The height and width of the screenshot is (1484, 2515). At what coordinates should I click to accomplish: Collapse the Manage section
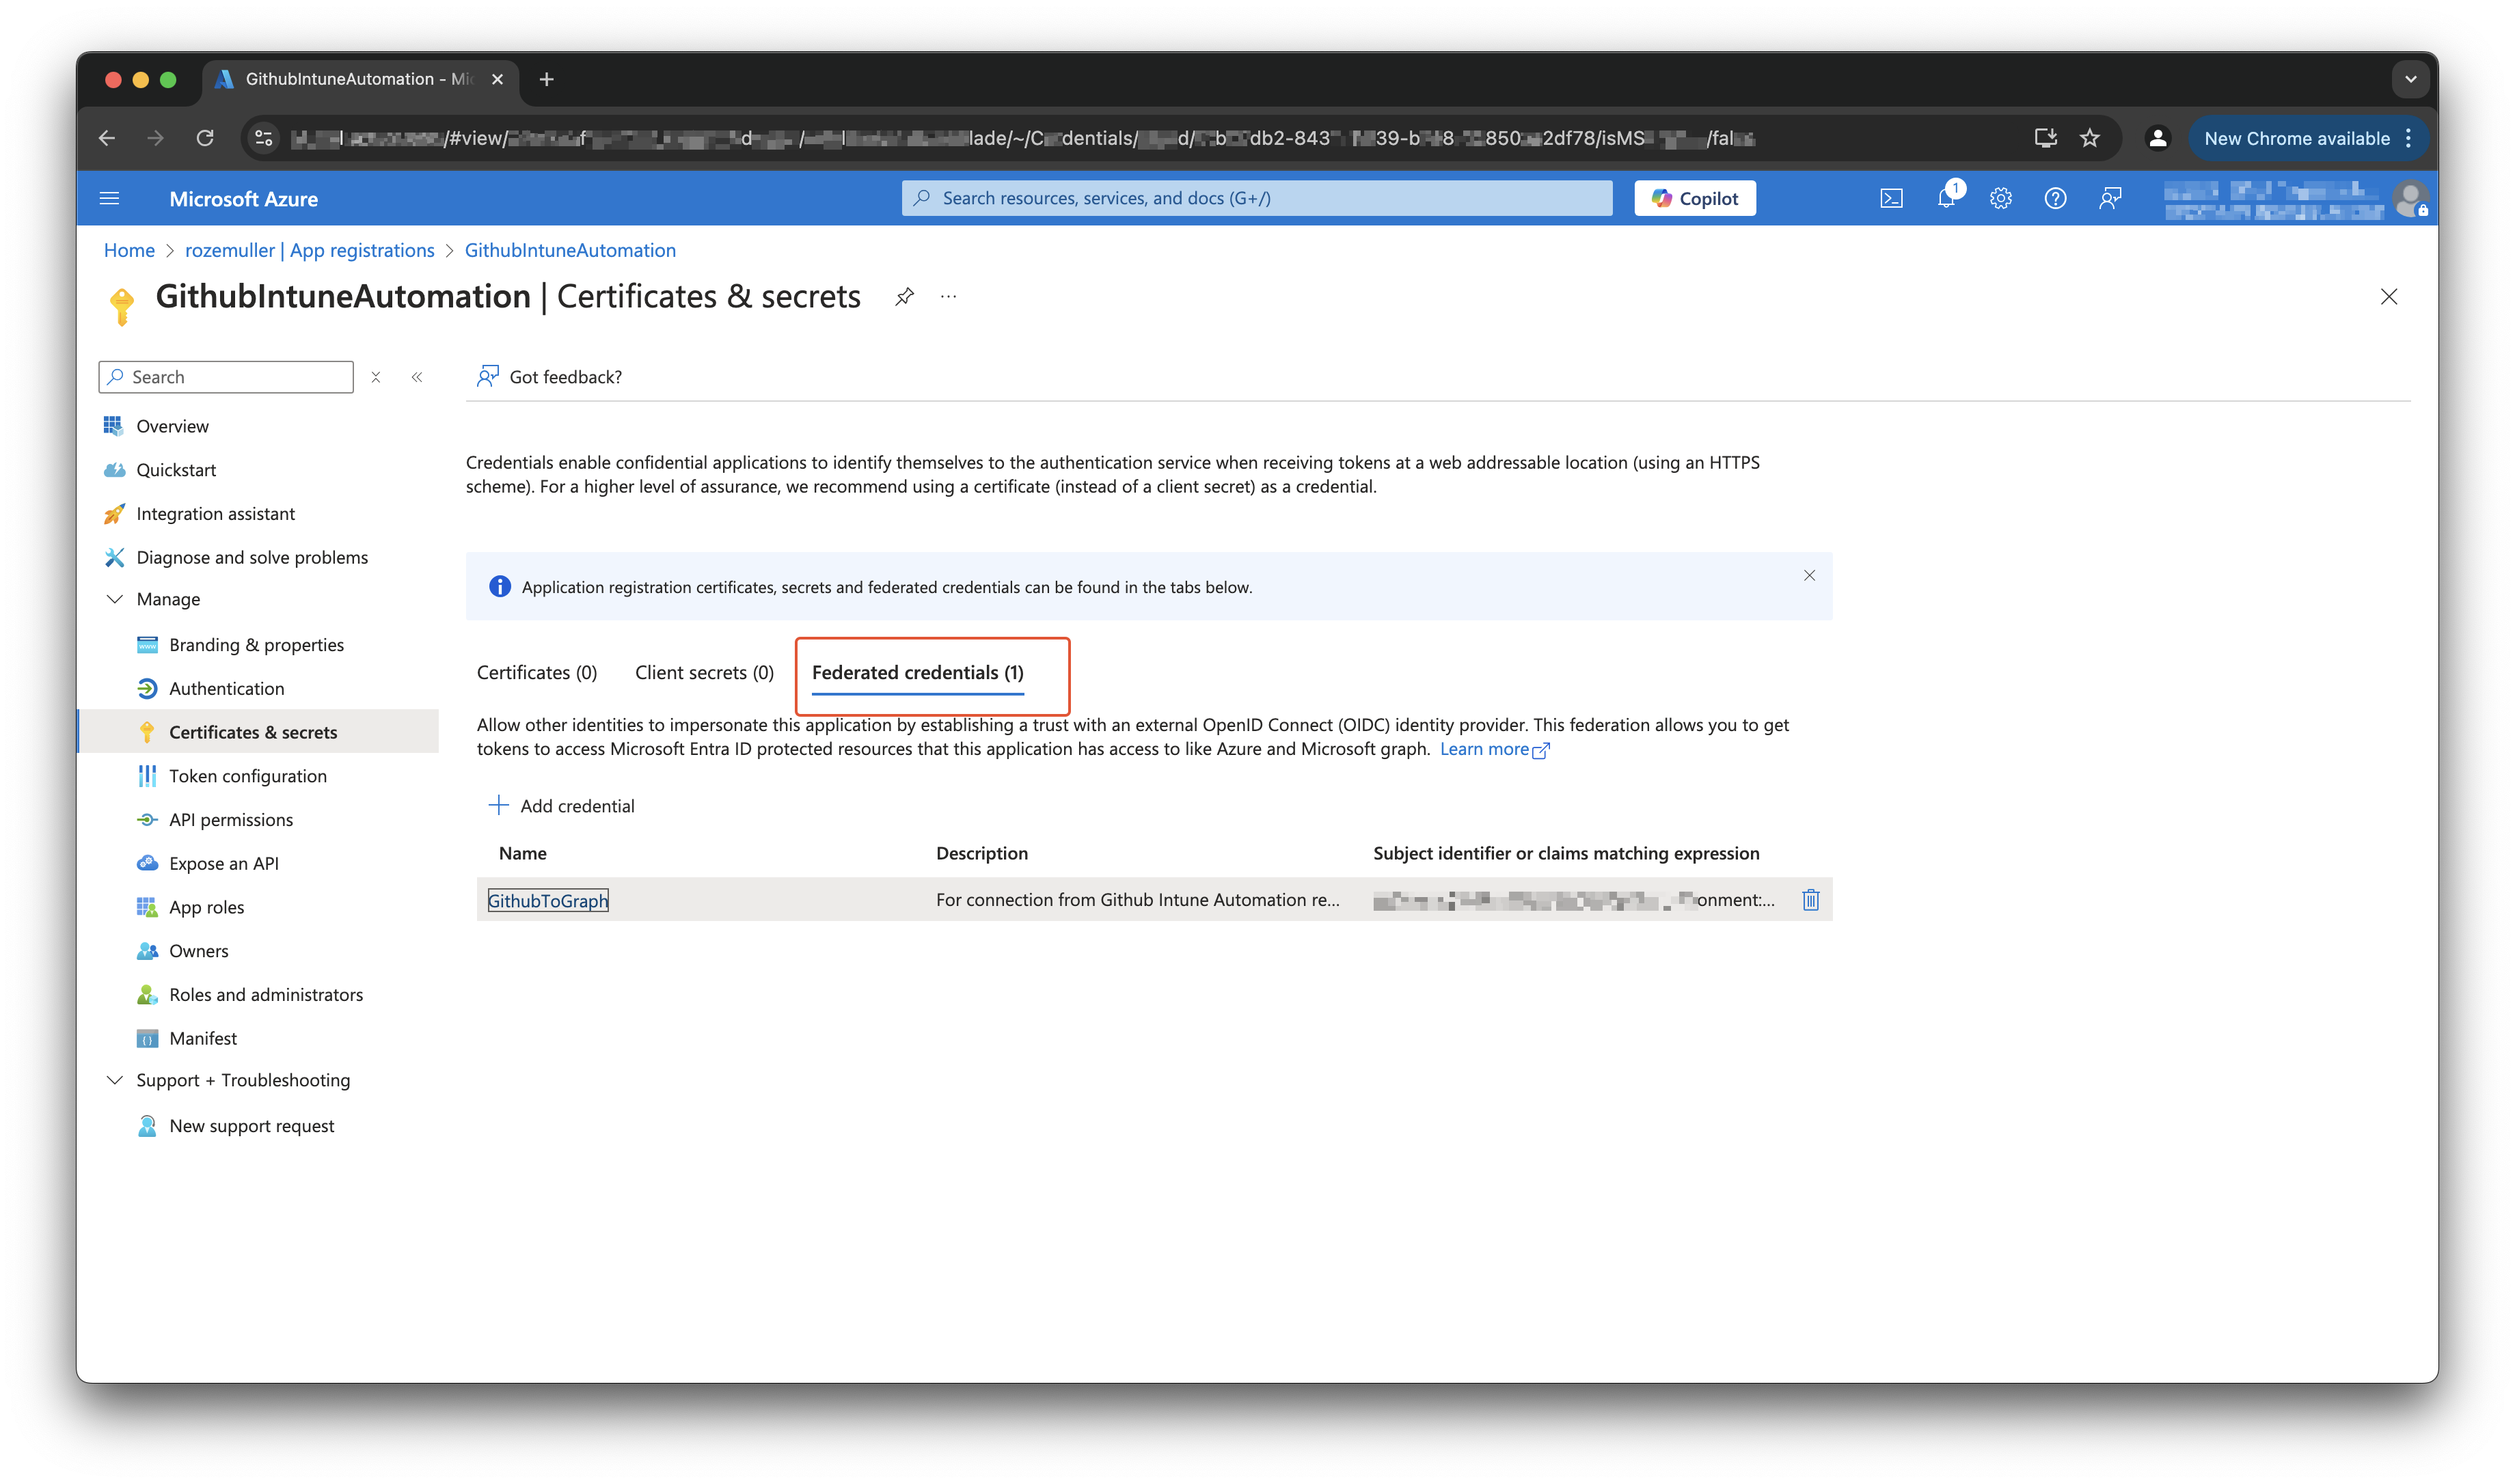click(114, 599)
